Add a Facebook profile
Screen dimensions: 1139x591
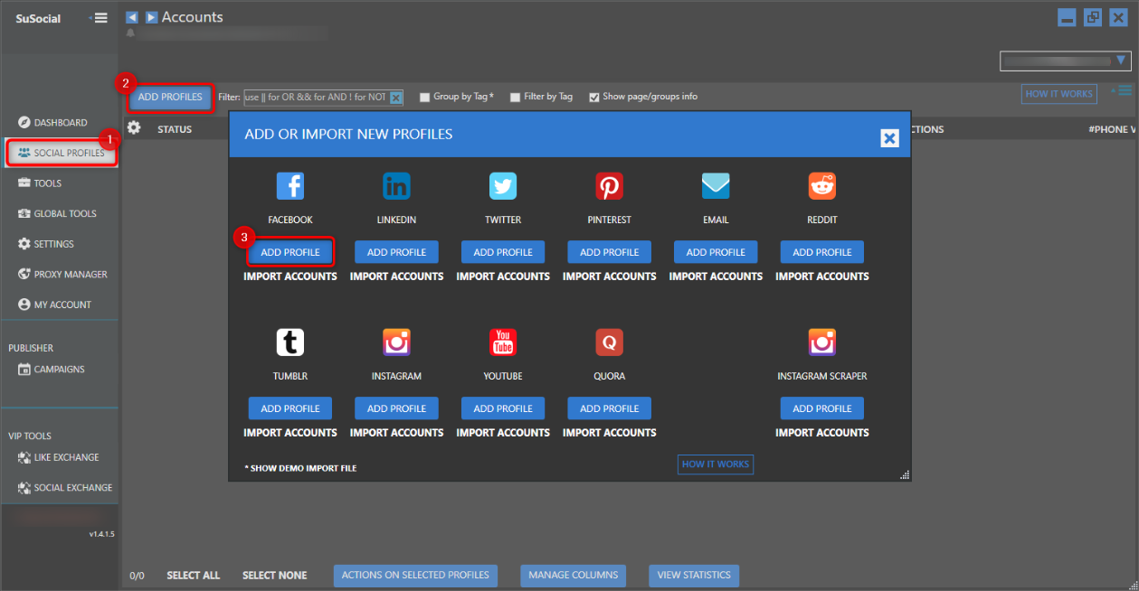tap(290, 252)
